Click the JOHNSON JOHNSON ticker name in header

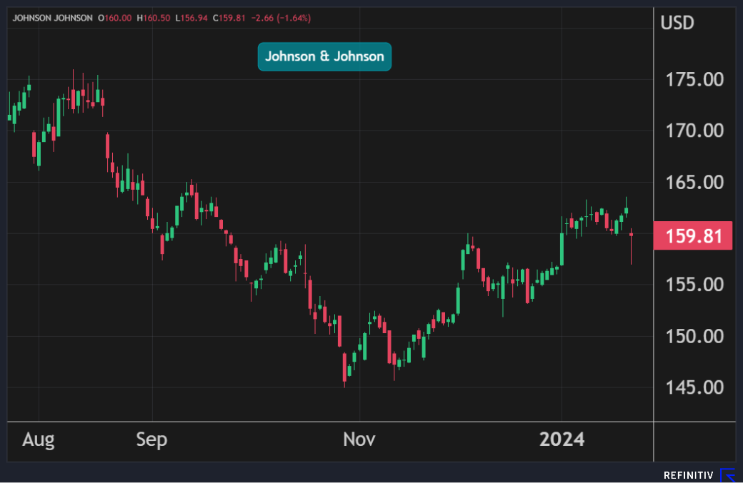click(53, 18)
